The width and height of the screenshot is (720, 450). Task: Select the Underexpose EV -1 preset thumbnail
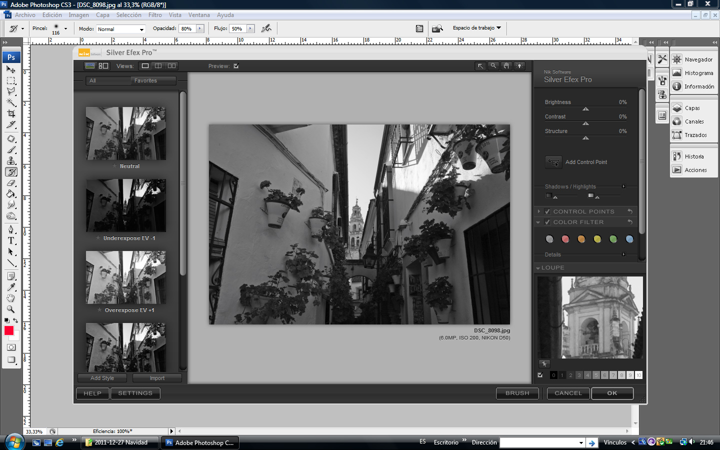click(x=125, y=205)
